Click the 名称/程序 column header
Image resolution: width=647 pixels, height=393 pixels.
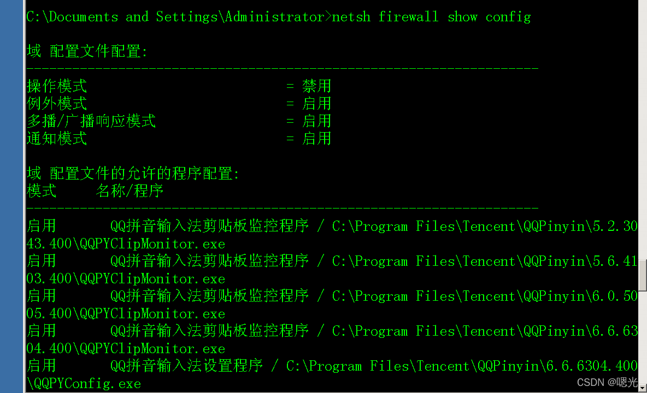(130, 192)
